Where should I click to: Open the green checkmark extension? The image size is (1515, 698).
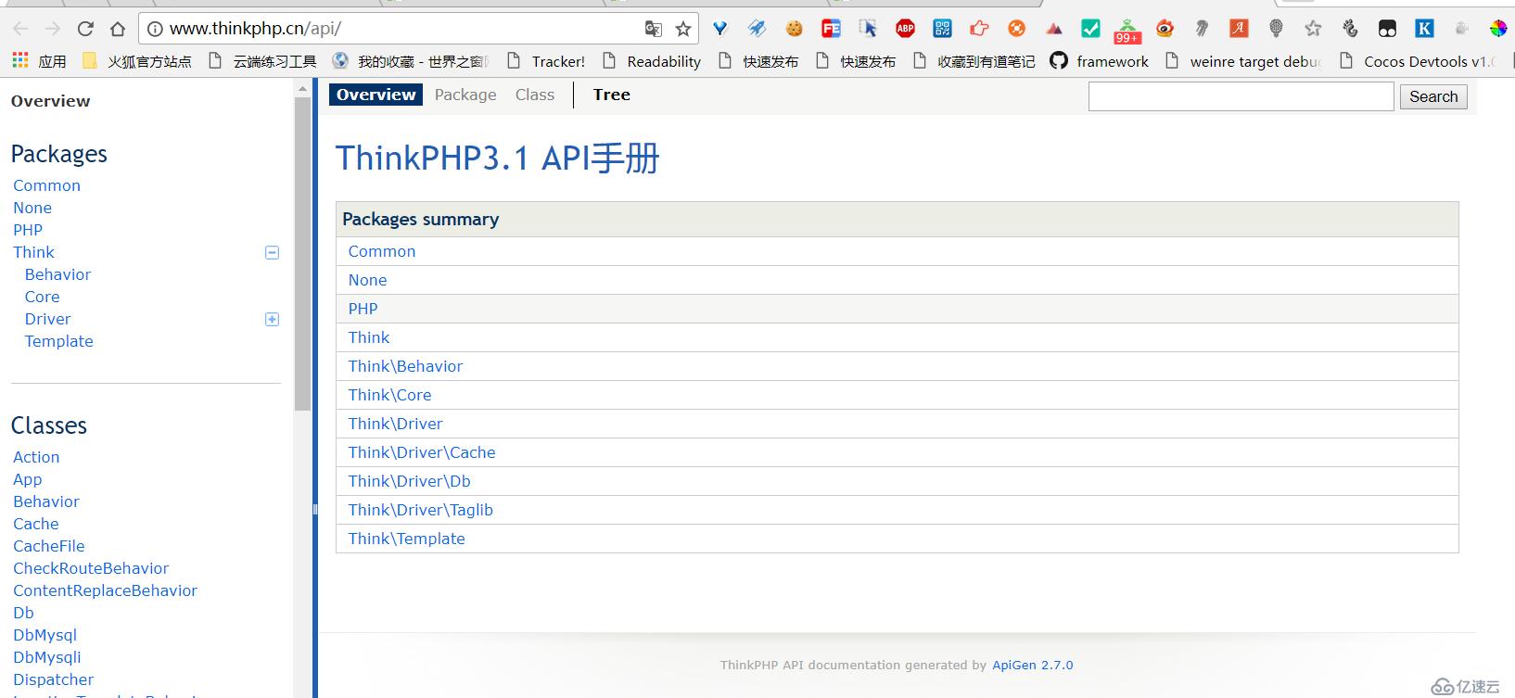coord(1091,29)
